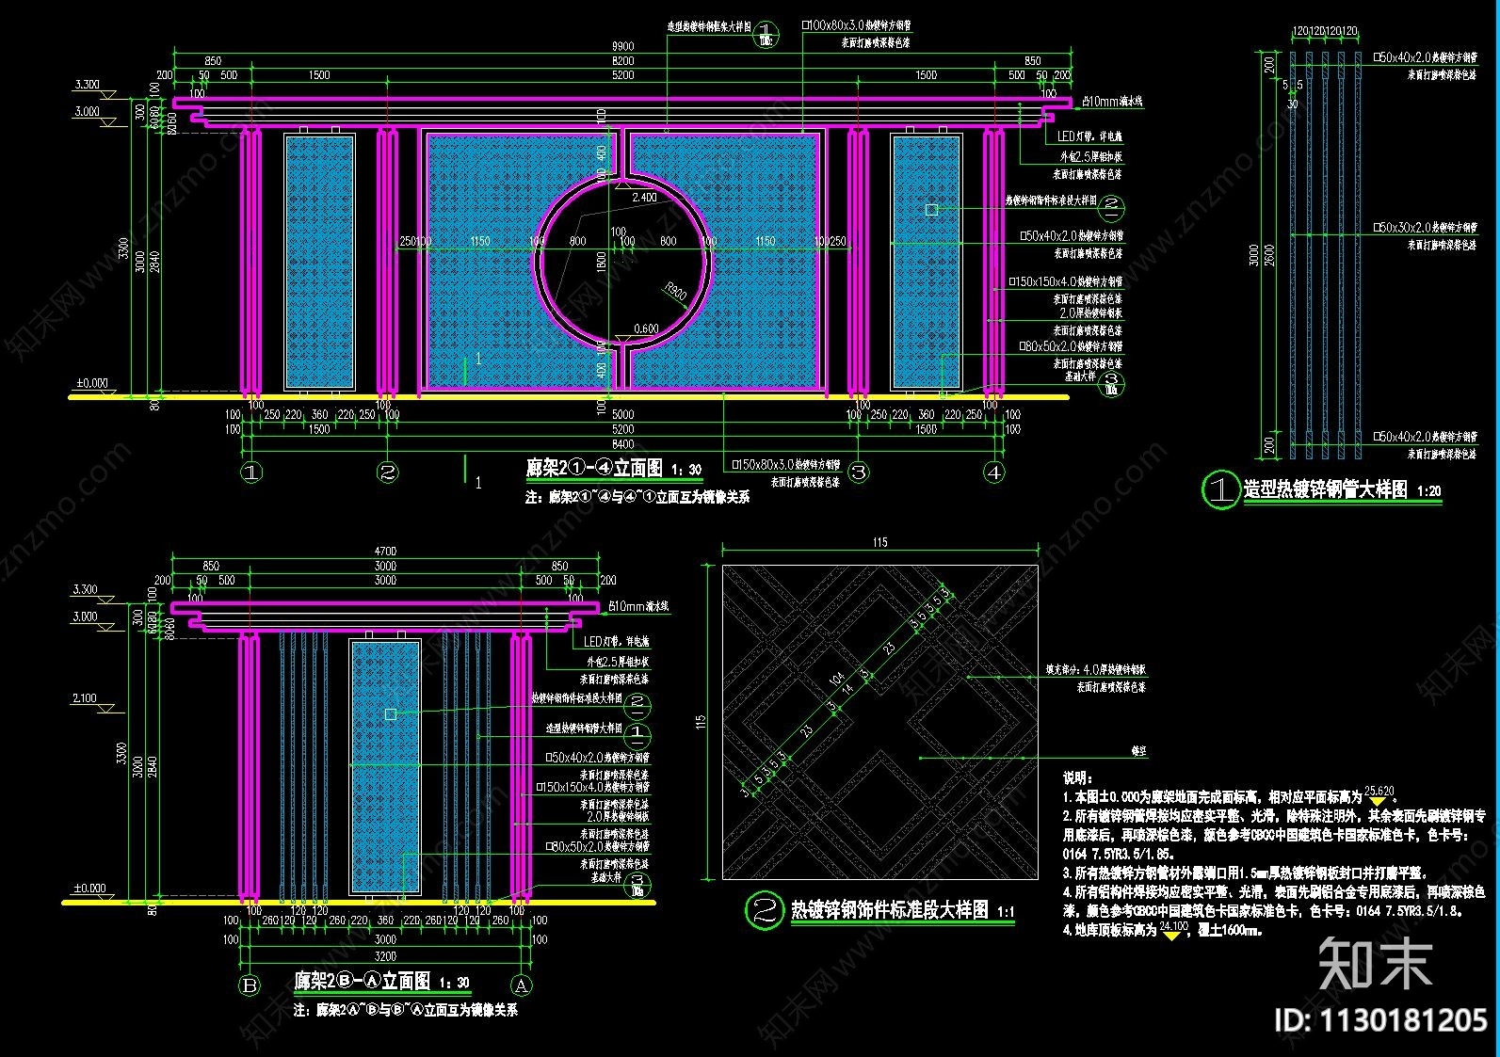Click grid axis bubble Ⓐ
Viewport: 1500px width, 1057px height.
coord(521,985)
